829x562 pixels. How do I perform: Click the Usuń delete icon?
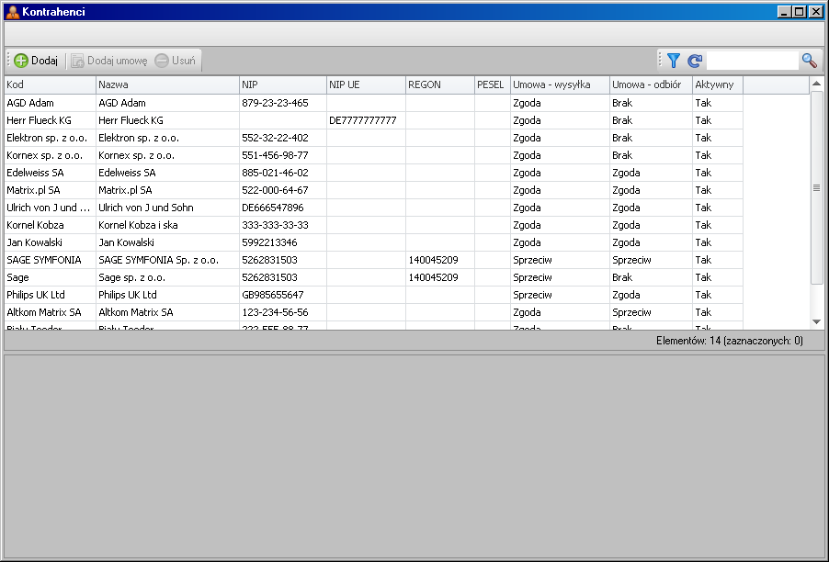click(x=162, y=61)
